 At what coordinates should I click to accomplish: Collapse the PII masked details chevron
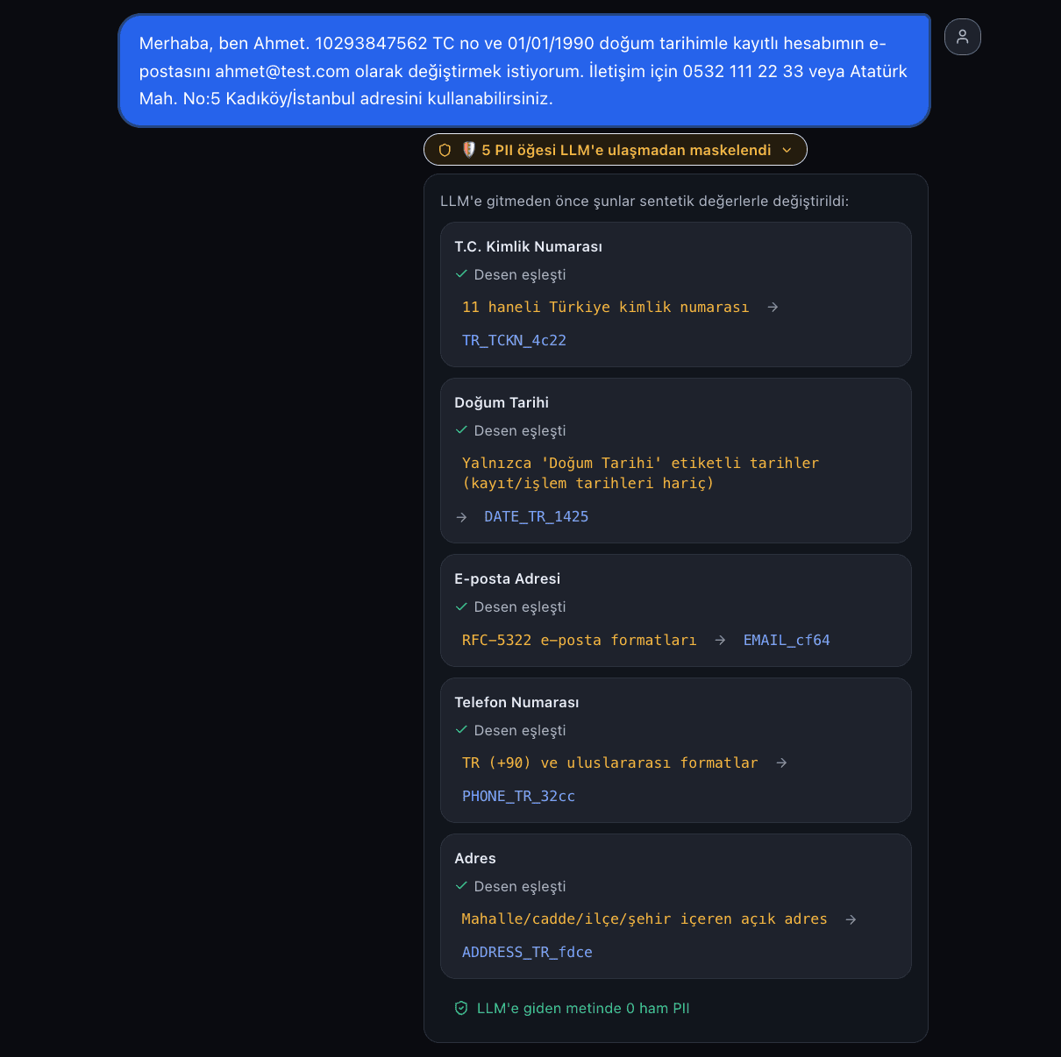click(787, 150)
